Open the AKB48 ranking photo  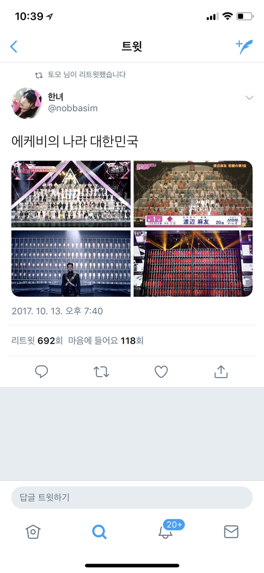coord(193,194)
